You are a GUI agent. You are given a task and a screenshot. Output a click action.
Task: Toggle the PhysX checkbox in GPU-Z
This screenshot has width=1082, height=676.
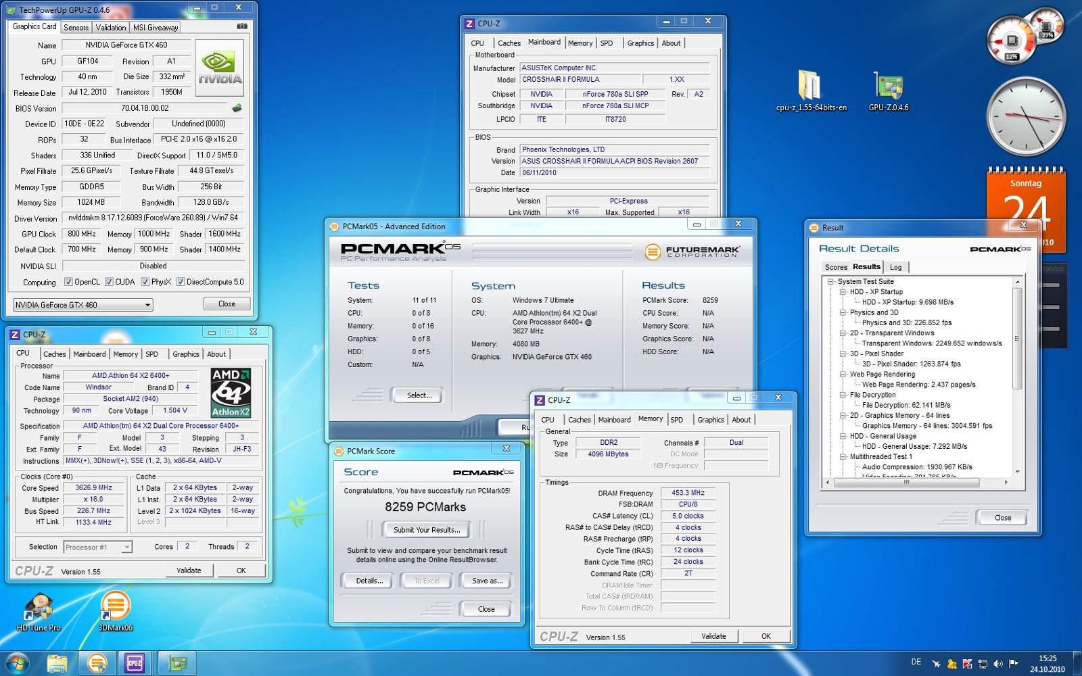(145, 282)
